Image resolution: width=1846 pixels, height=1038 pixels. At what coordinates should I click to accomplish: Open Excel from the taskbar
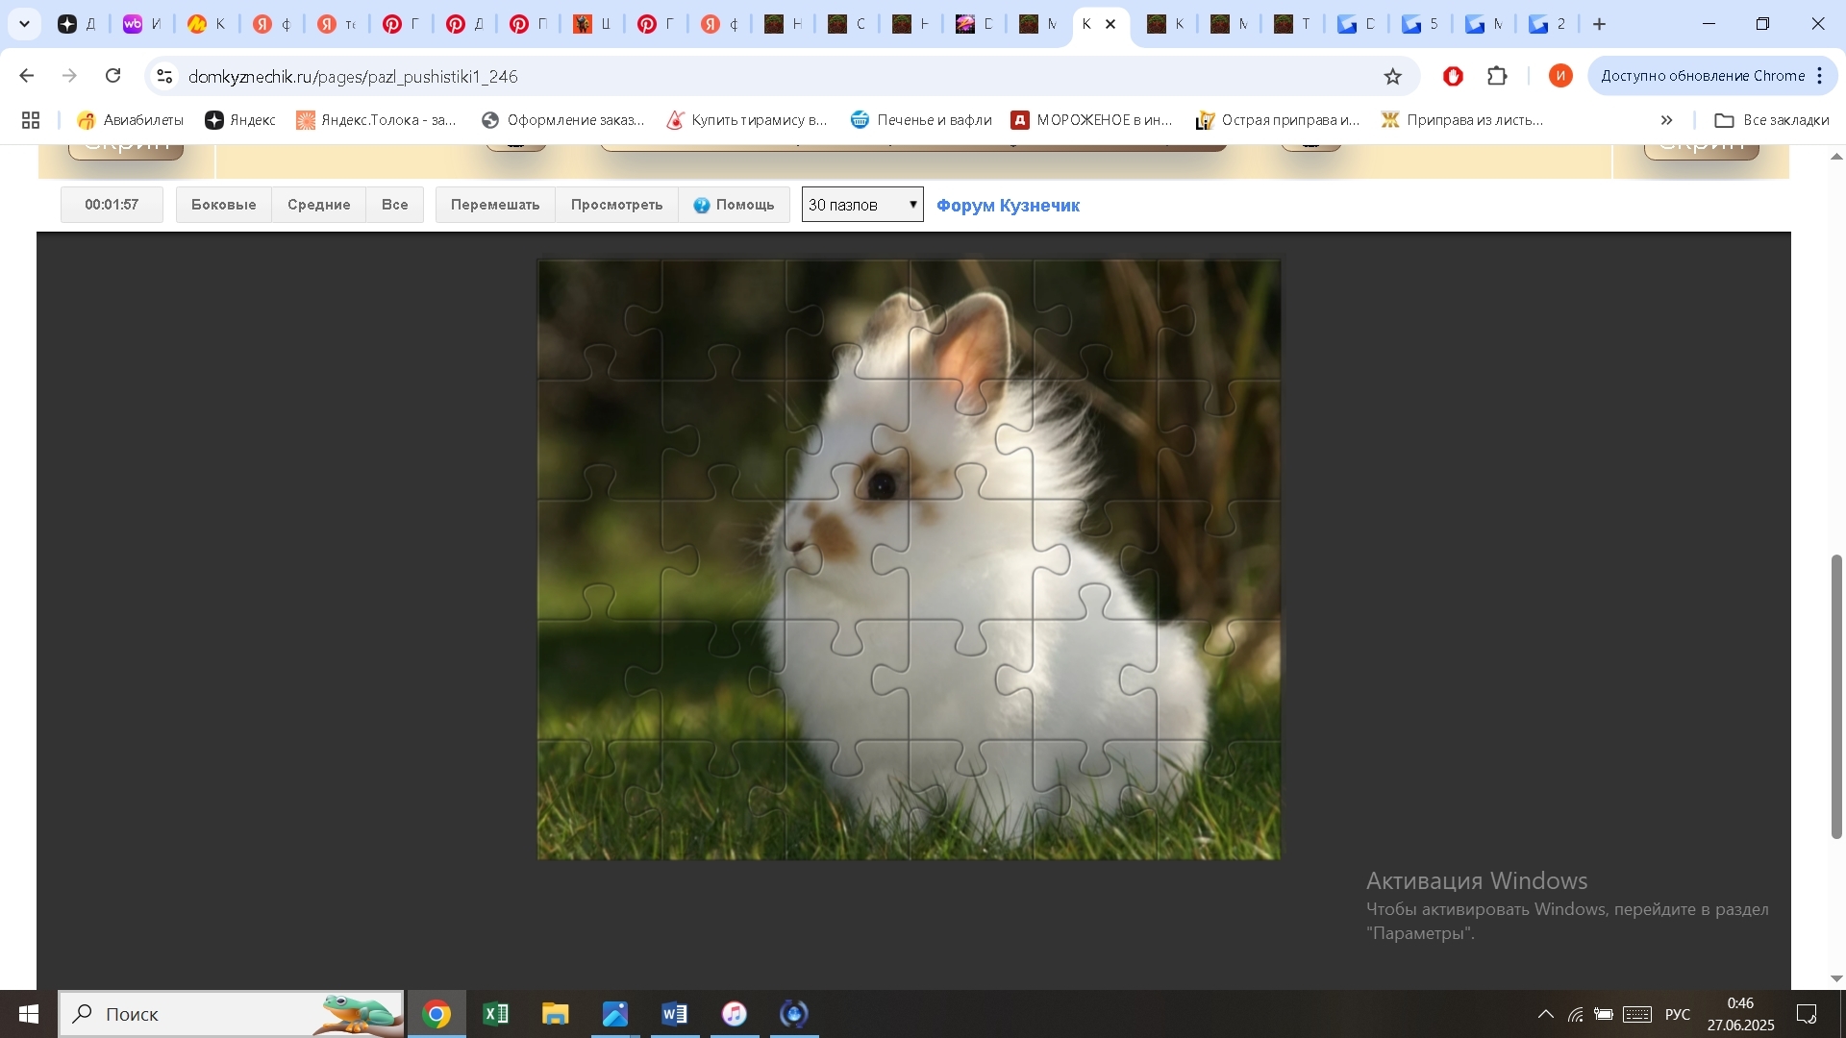point(496,1014)
